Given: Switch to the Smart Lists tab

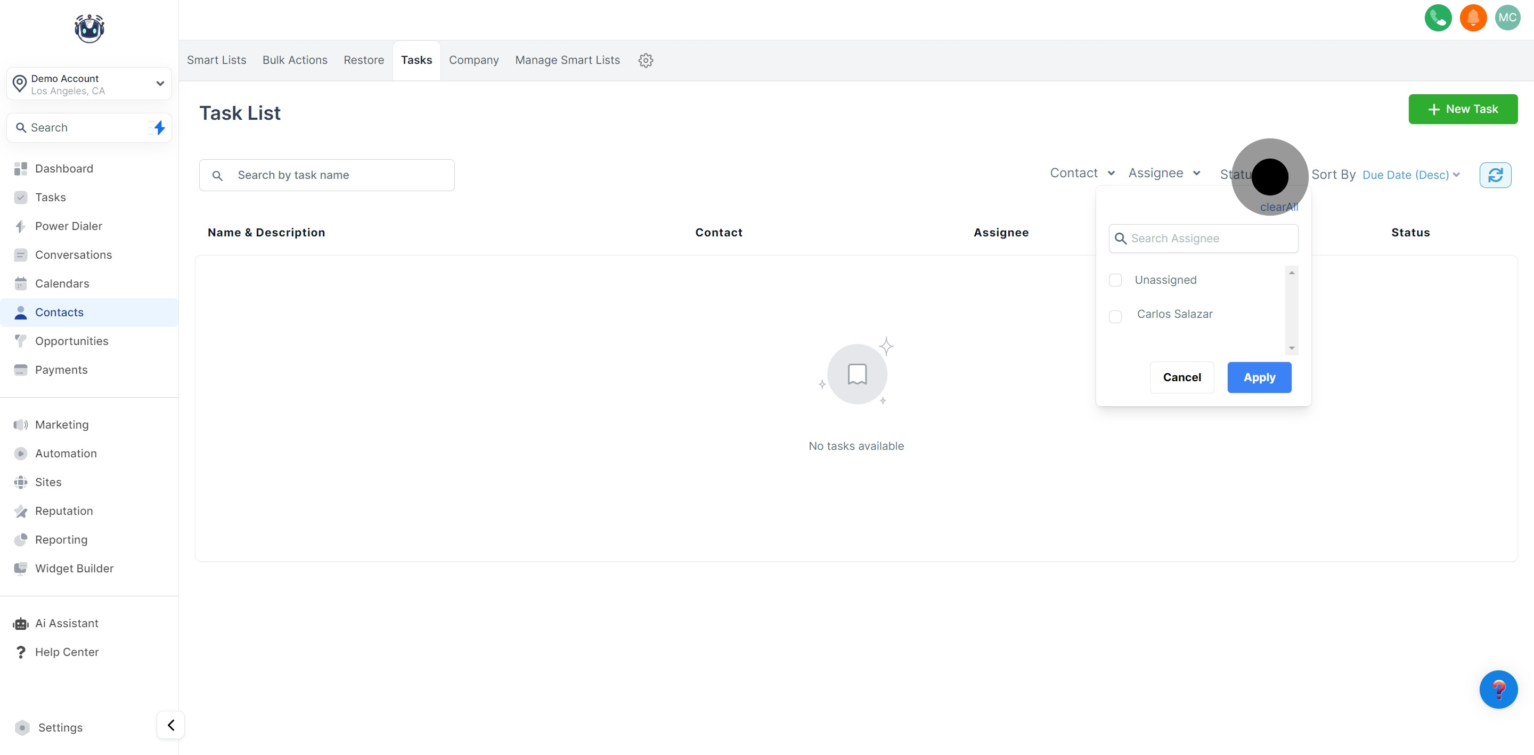Looking at the screenshot, I should click(x=216, y=60).
